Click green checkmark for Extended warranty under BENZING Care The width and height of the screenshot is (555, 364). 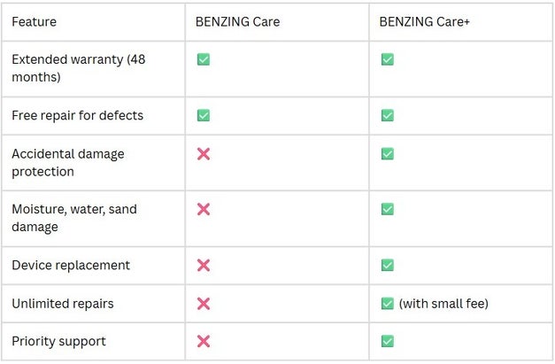pyautogui.click(x=204, y=59)
